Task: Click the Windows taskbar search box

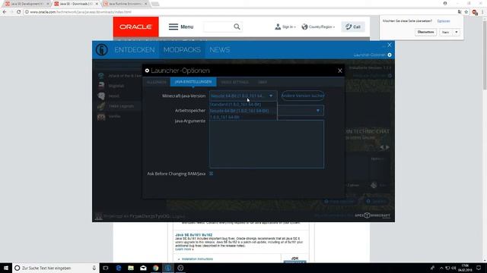Action: [56, 268]
